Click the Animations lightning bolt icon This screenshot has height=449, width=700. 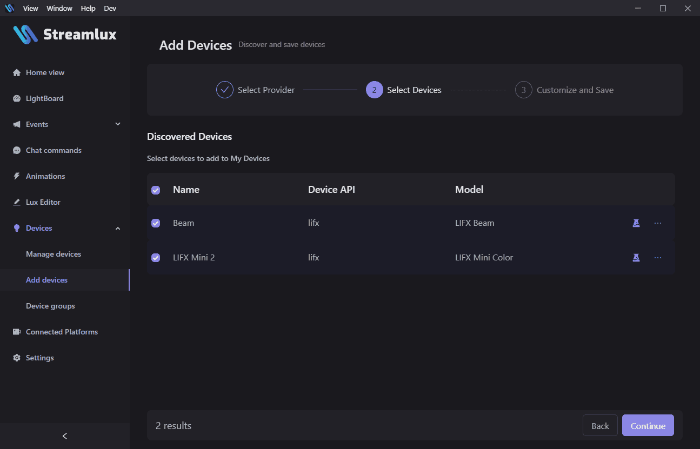17,177
